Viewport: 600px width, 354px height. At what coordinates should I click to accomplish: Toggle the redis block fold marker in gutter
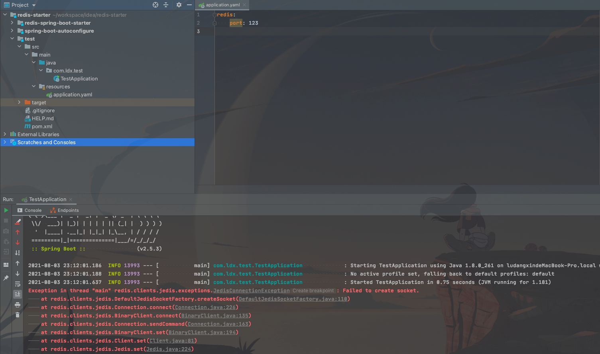point(214,15)
